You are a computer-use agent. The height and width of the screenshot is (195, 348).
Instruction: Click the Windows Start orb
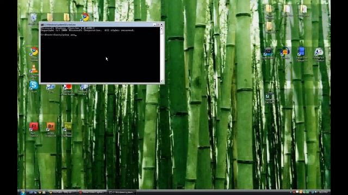click(23, 192)
